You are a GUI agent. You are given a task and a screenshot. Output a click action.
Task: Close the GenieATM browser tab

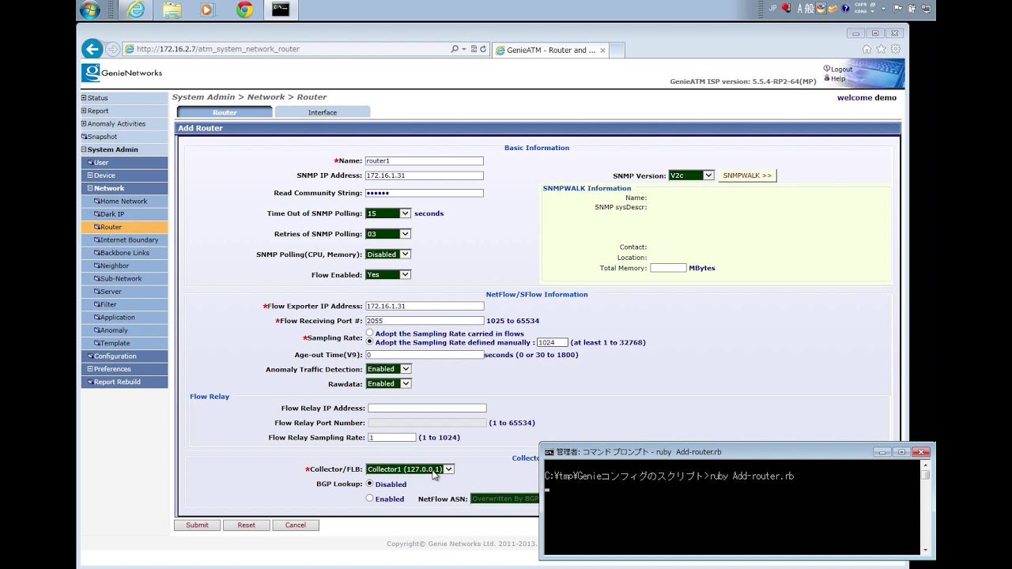point(602,50)
